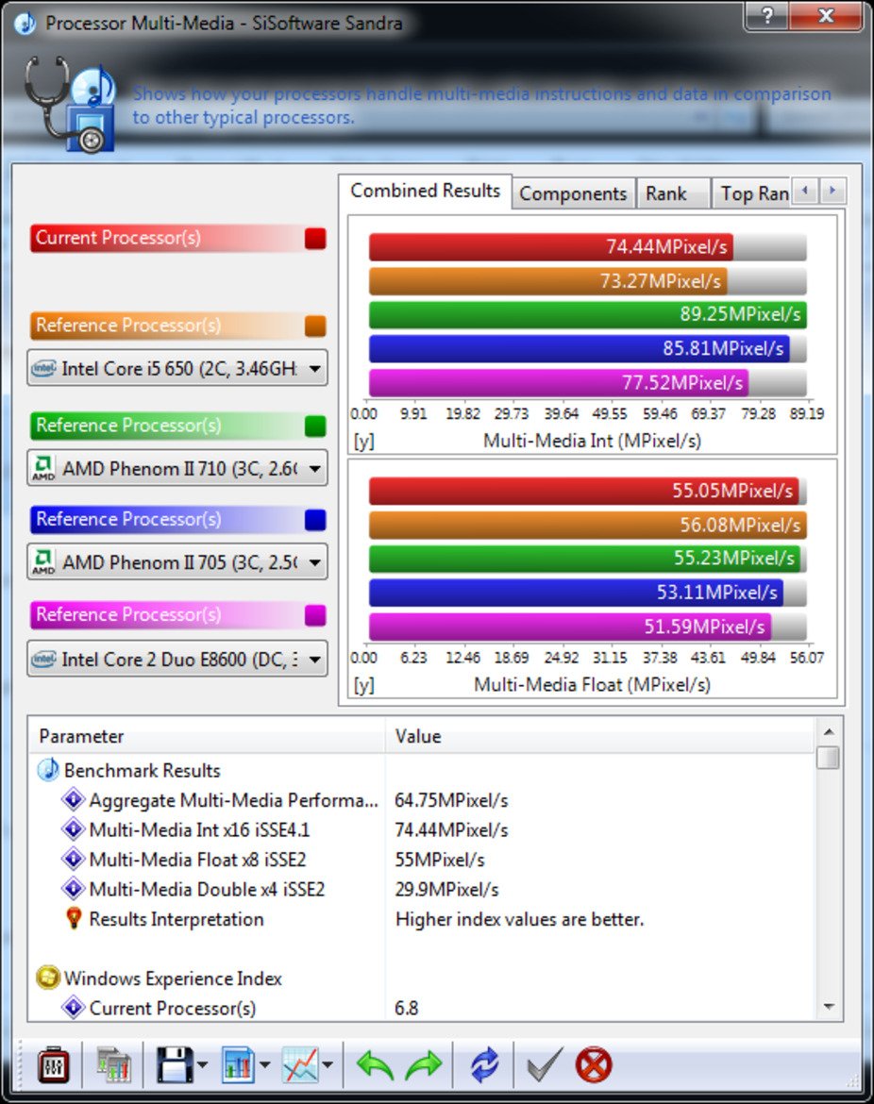The width and height of the screenshot is (874, 1104).
Task: Click the title bar application icon
Action: [x=25, y=24]
